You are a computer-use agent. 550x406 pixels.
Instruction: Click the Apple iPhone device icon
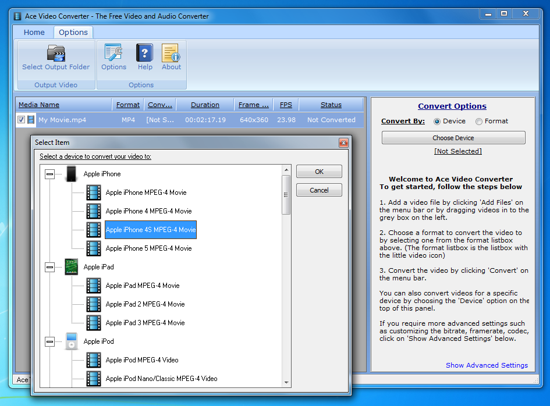(x=71, y=174)
